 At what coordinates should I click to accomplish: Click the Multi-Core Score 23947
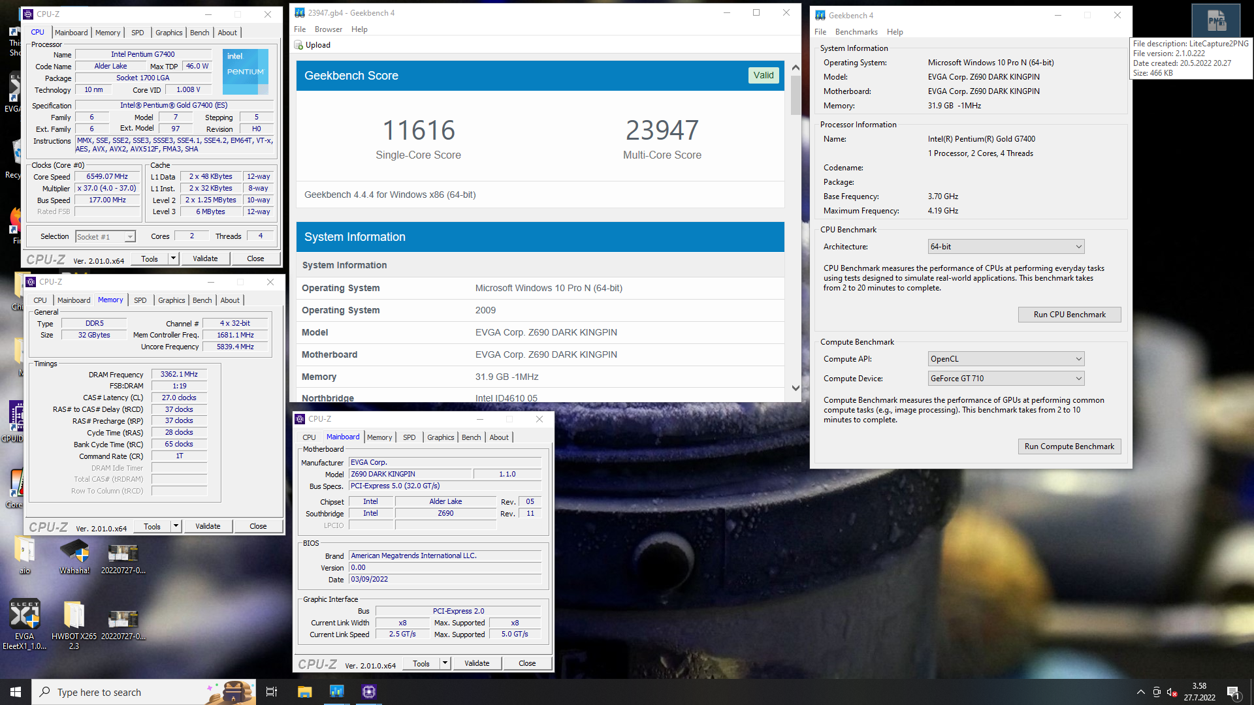pos(662,131)
